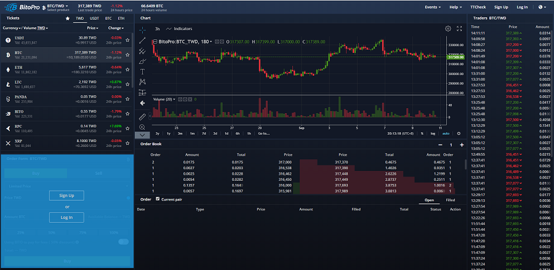Filter tickets by favorites star
554x270 pixels.
pos(68,18)
